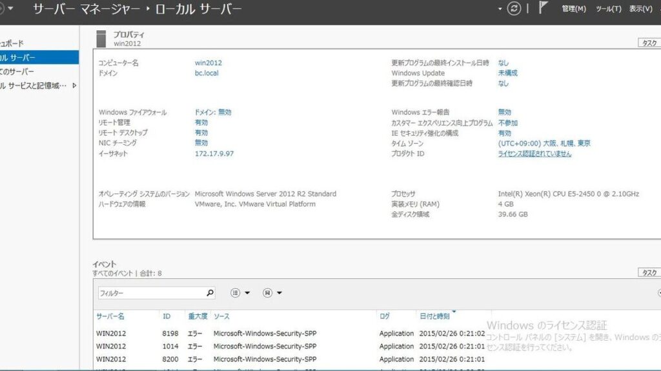Screen dimensions: 661x371
Task: Click the Intel Xeon processor text
Action: pos(568,194)
